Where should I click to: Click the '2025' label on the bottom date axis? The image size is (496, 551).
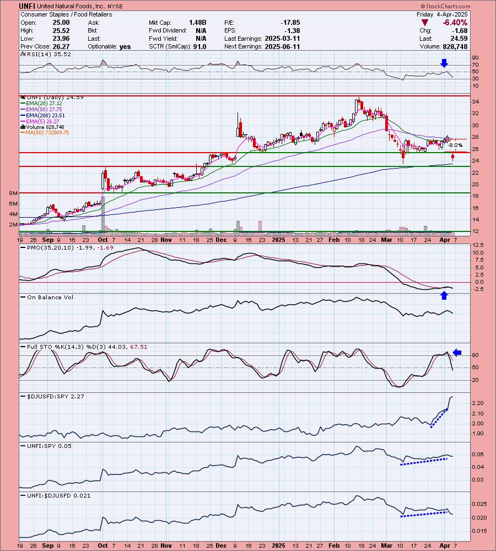click(x=278, y=545)
